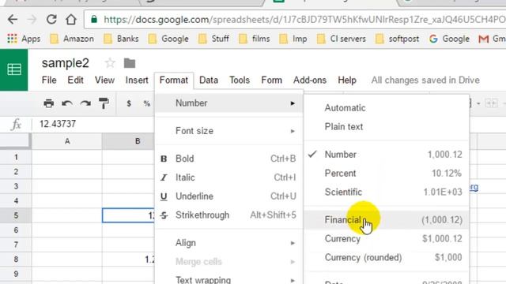This screenshot has width=506, height=284.
Task: Open the Form menu
Action: pos(271,80)
